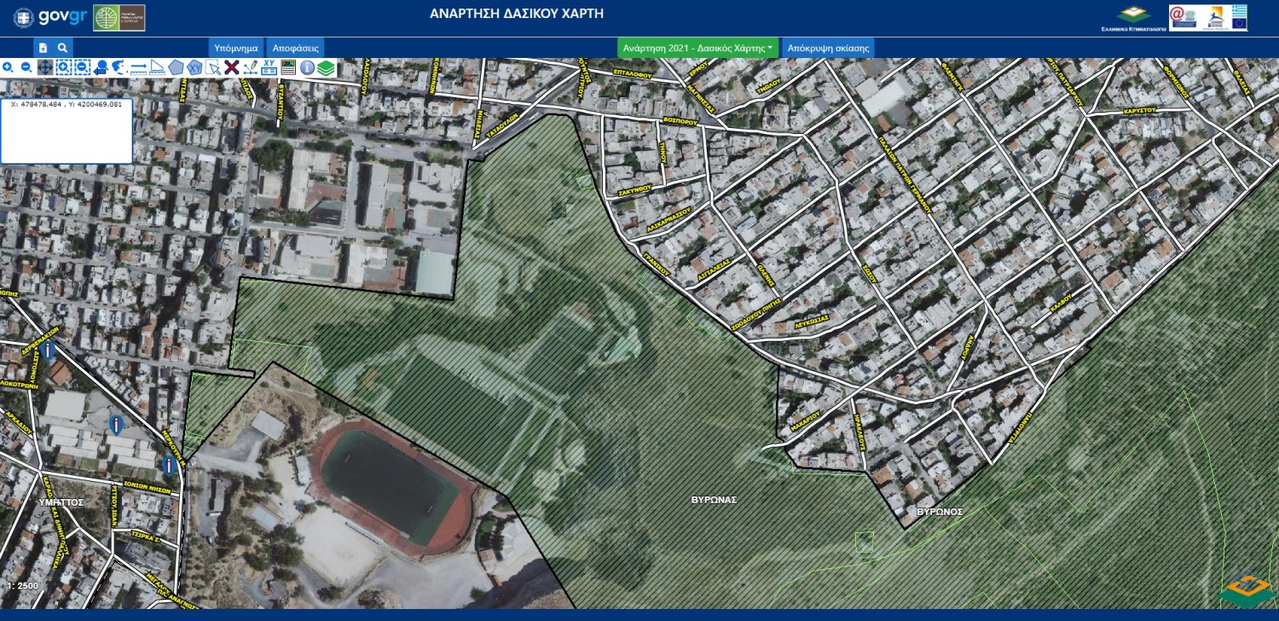Select the pan map arrows tool

[x=44, y=67]
